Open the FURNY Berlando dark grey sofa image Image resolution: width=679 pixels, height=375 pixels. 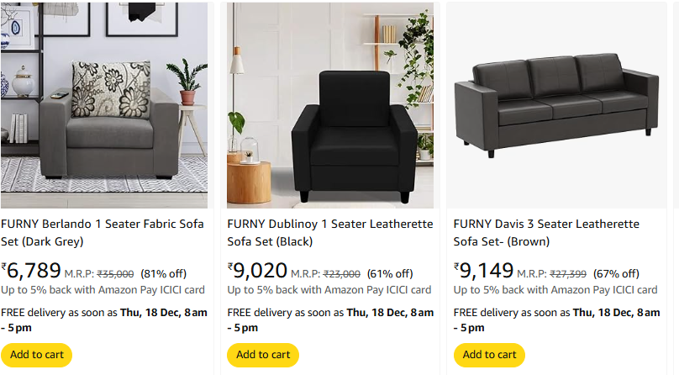coord(104,105)
